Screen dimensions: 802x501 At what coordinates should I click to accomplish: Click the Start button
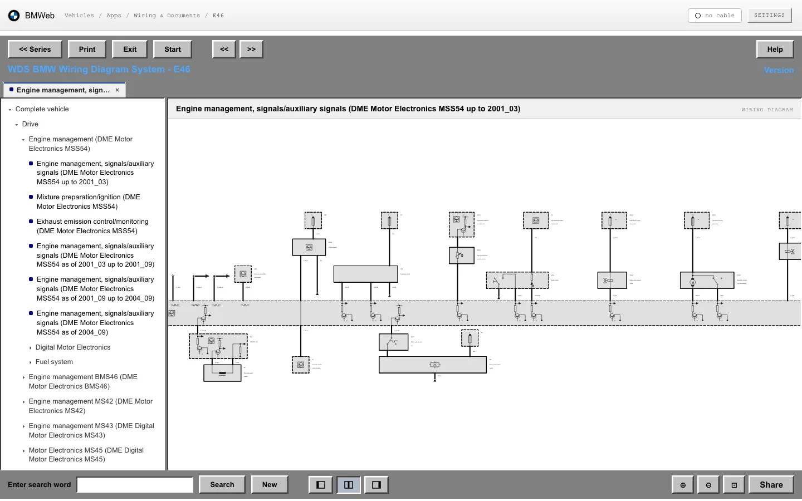click(x=173, y=50)
